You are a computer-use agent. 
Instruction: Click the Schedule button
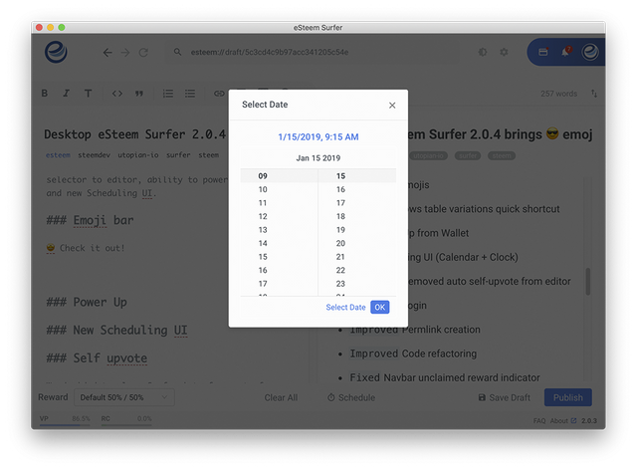pyautogui.click(x=351, y=397)
